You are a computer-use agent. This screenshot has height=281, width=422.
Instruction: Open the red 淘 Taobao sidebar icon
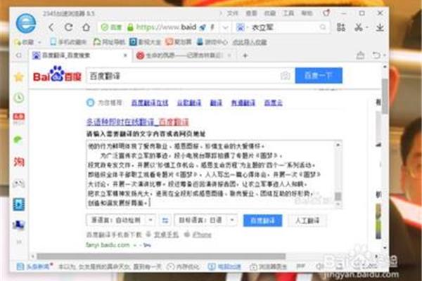19,162
